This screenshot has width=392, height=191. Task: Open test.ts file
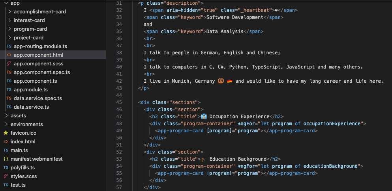click(18, 185)
